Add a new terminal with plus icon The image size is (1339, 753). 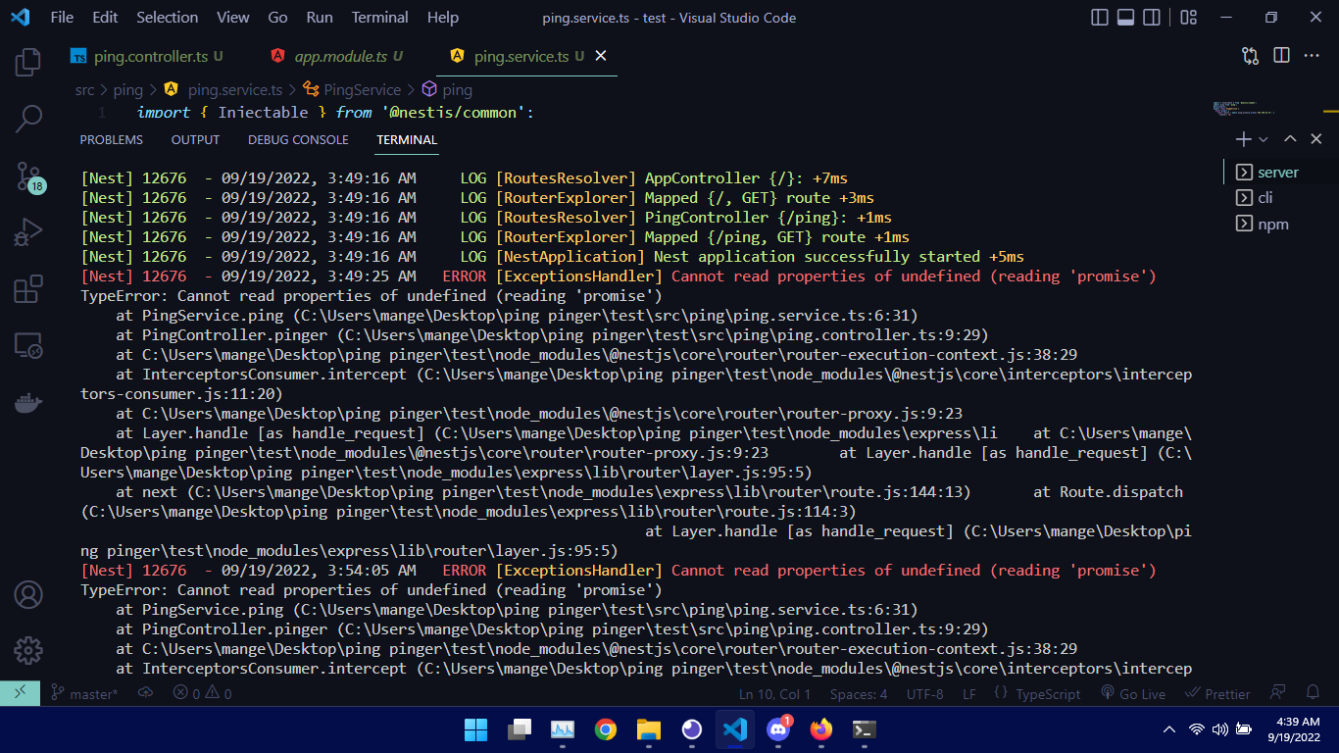tap(1243, 139)
